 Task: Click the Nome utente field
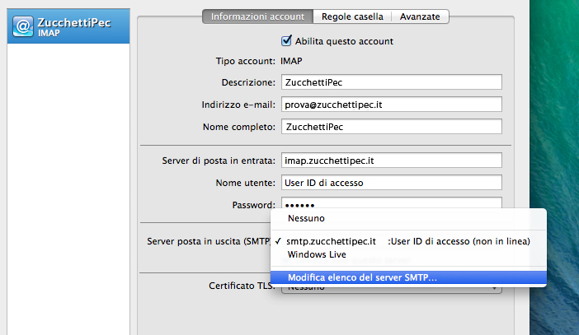(x=392, y=183)
